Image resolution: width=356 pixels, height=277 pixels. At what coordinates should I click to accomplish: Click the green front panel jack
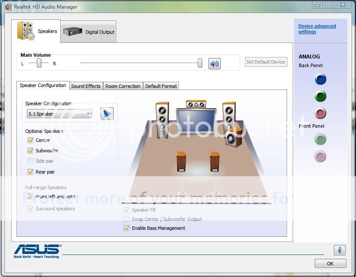click(x=320, y=139)
